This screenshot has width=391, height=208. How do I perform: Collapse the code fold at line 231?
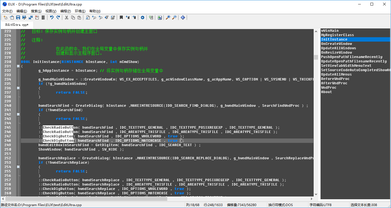[x=18, y=66]
